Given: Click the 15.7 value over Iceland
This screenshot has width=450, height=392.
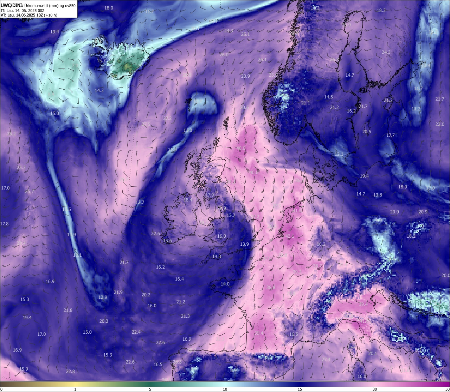Looking at the screenshot, I should 101,60.
